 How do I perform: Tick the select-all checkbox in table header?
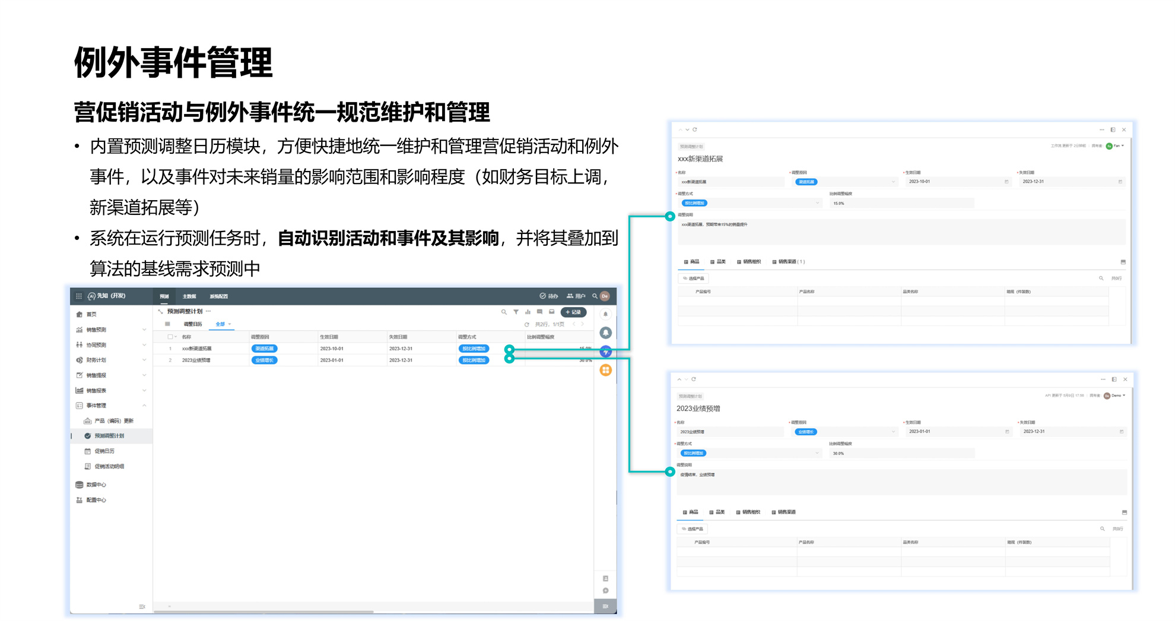coord(170,337)
